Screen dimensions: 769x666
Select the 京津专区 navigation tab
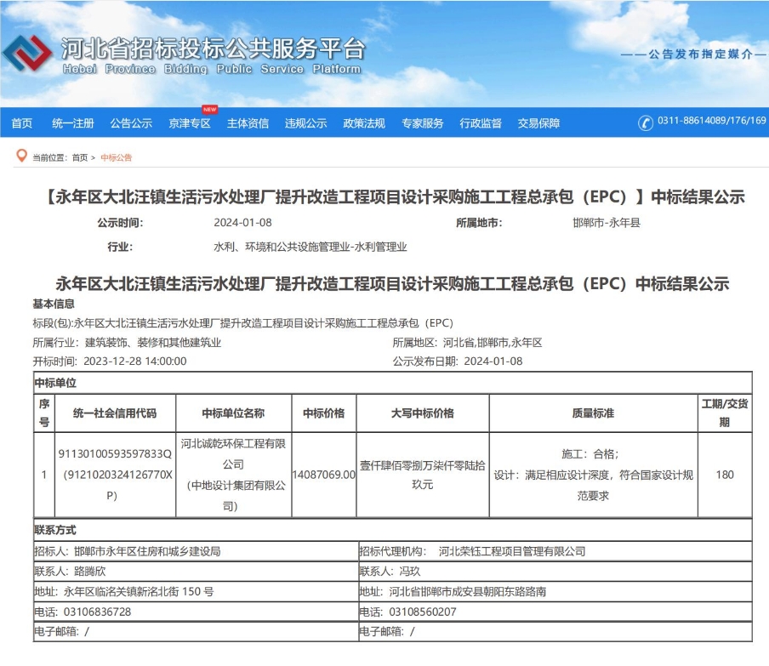(x=189, y=123)
